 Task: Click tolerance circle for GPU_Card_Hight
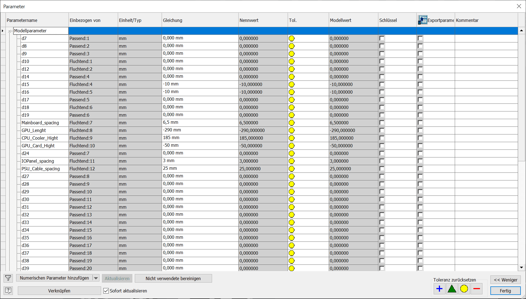[x=291, y=146]
